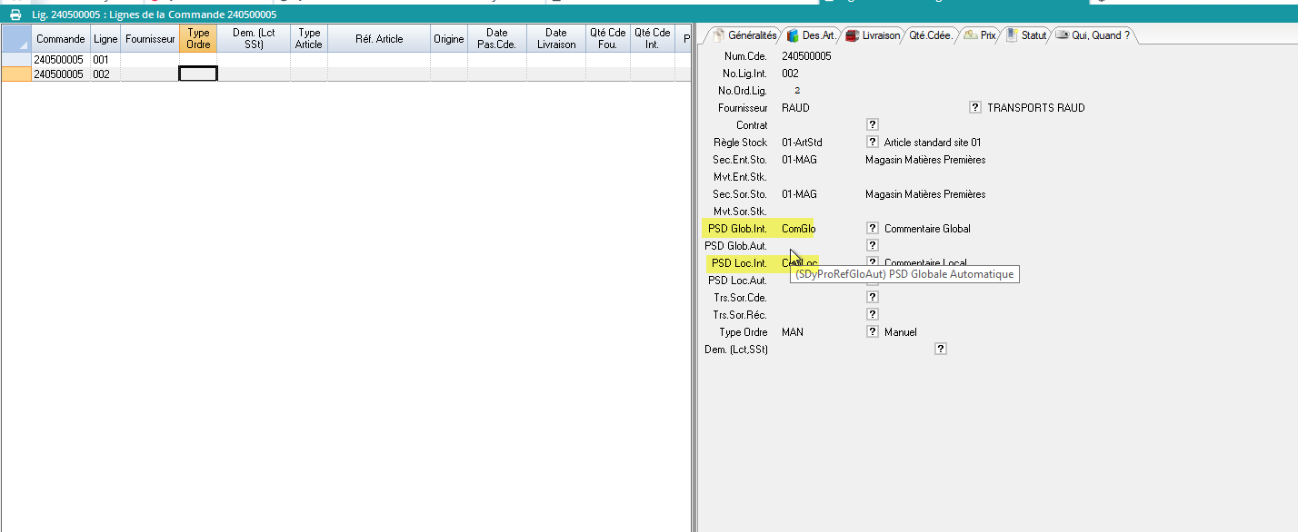This screenshot has height=532, width=1298.
Task: Click the Contrat field lookup question mark
Action: tap(872, 124)
